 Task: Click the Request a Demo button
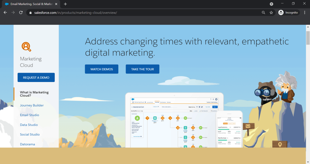pyautogui.click(x=36, y=77)
